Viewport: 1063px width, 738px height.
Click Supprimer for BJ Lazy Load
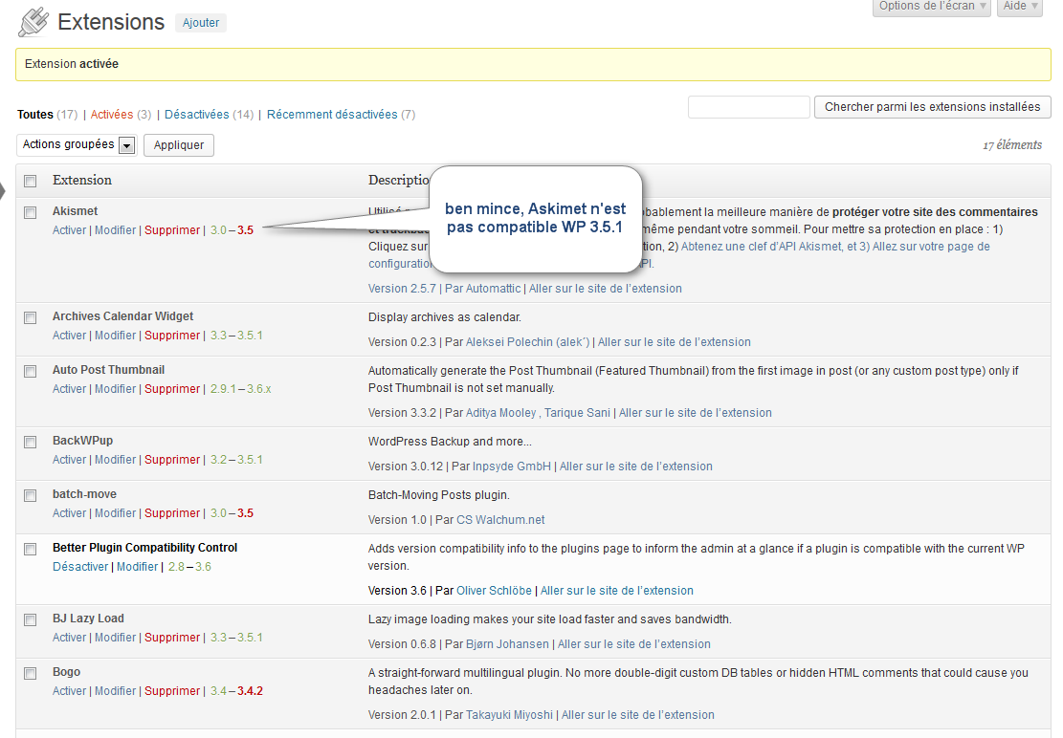tap(172, 638)
